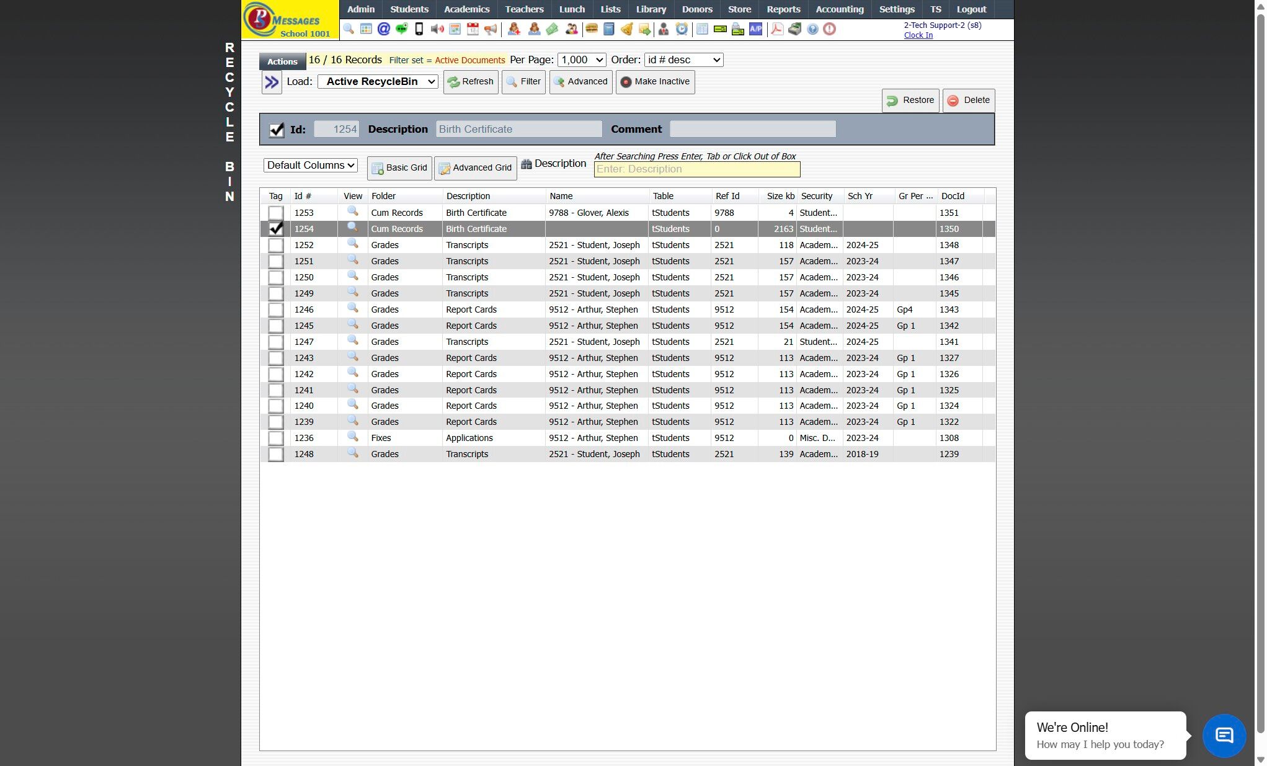Open the Academics menu
This screenshot has width=1267, height=766.
pos(466,9)
